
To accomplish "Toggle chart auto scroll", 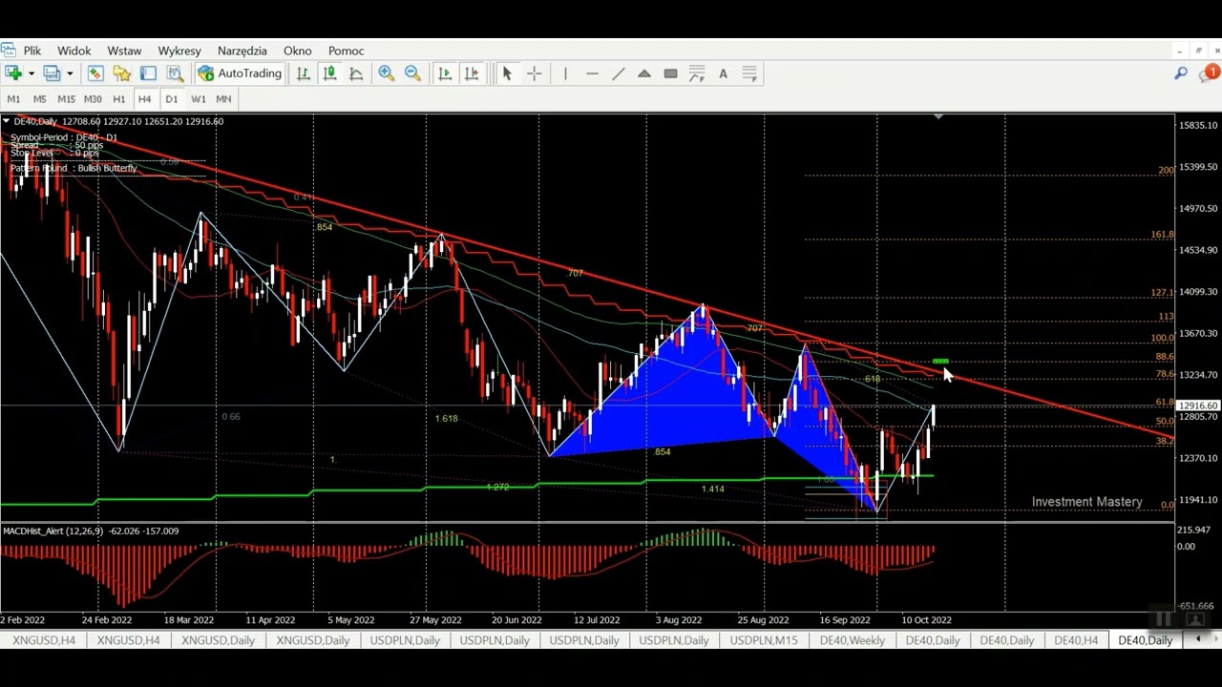I will click(445, 73).
